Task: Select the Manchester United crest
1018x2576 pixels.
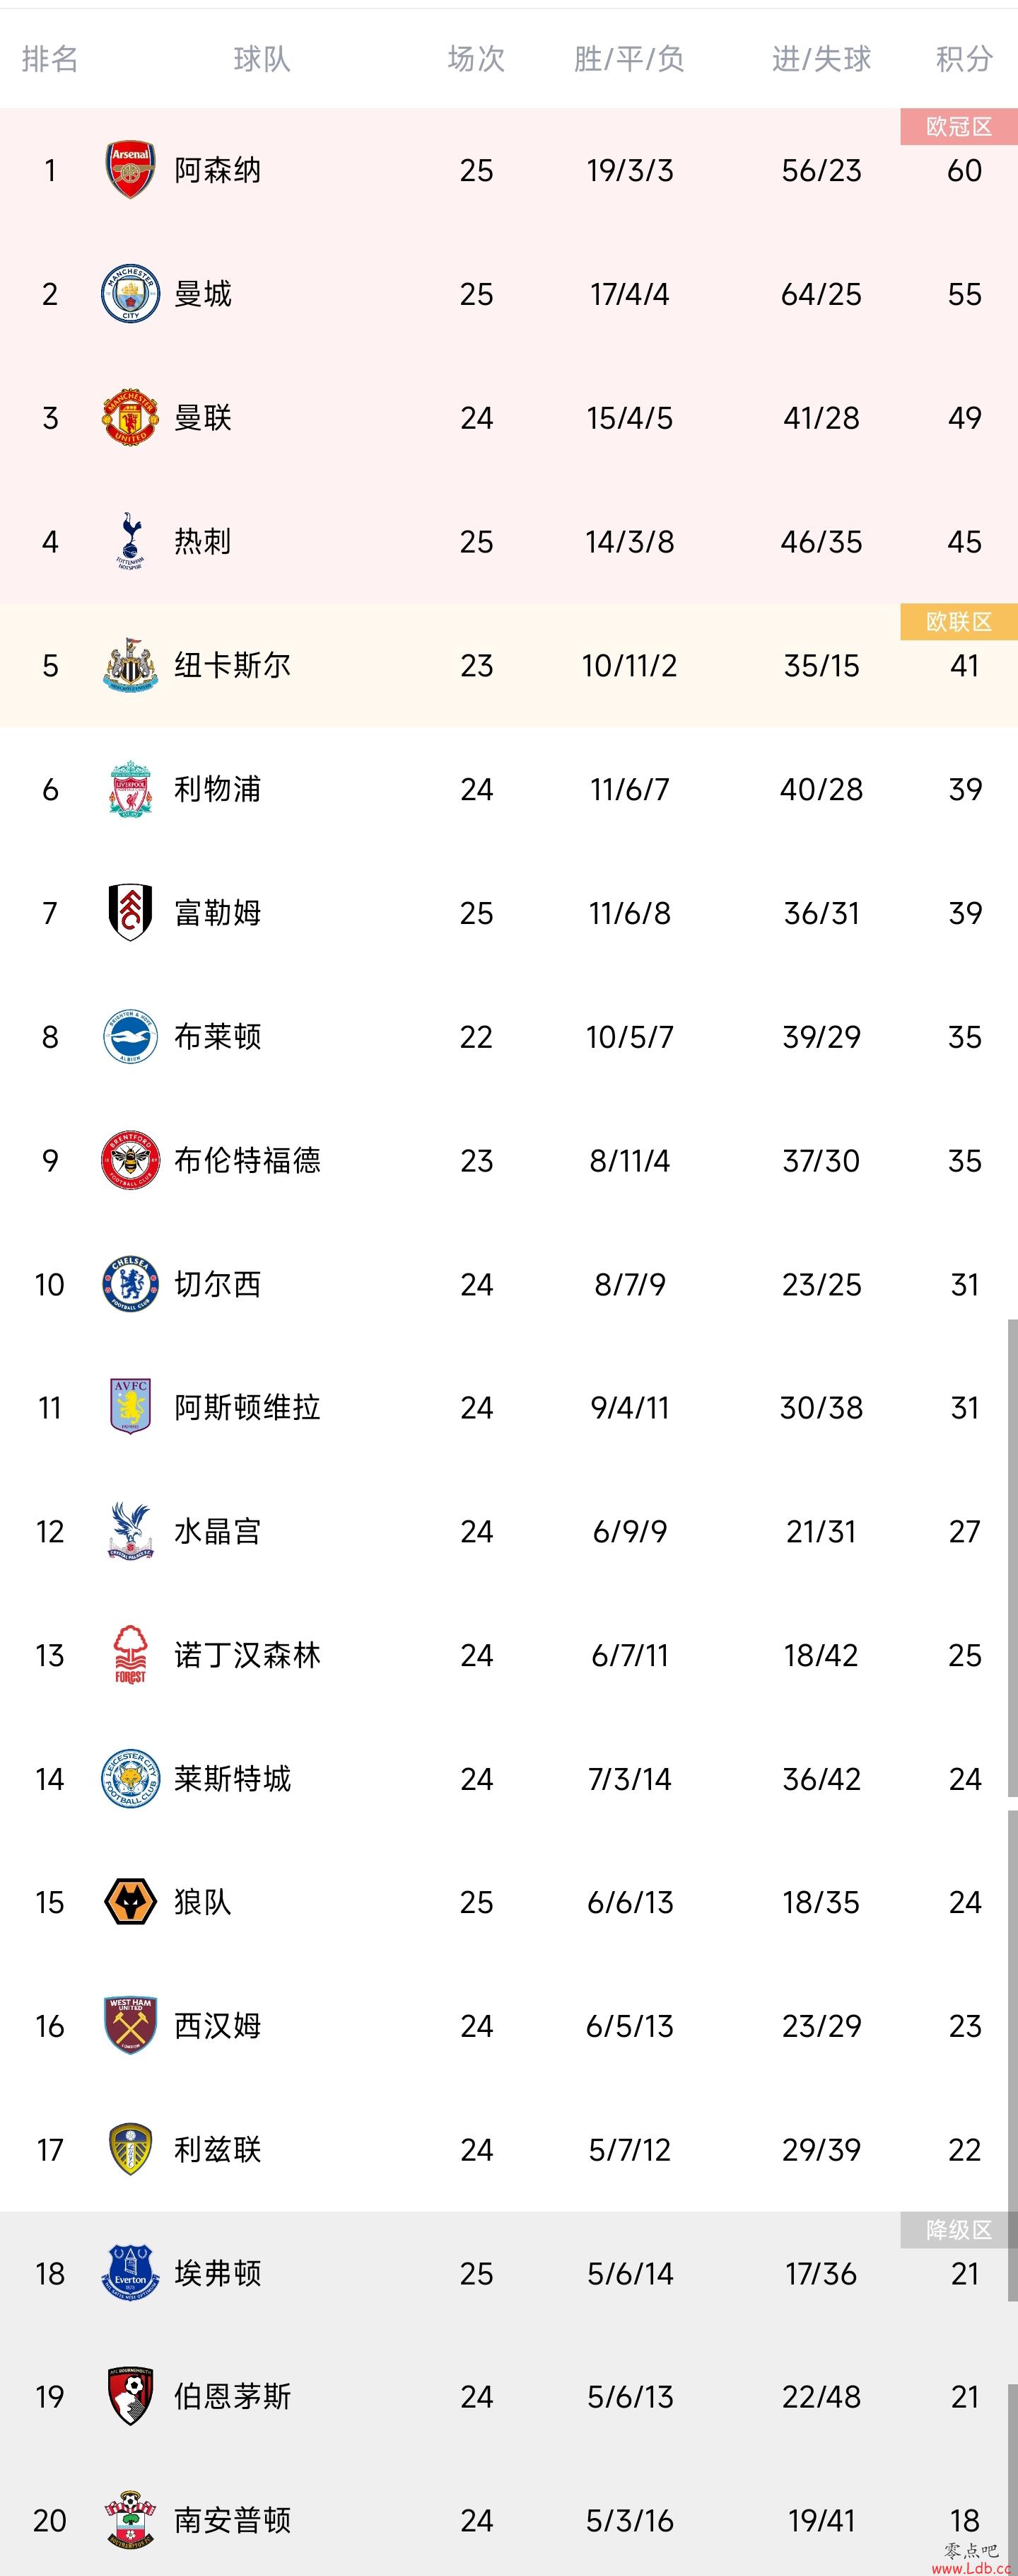Action: 130,417
